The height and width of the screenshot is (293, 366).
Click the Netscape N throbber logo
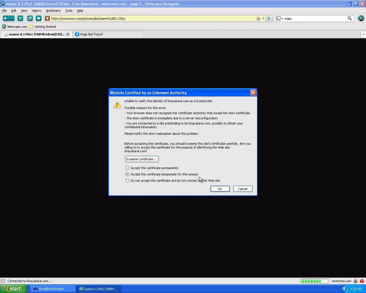pyautogui.click(x=361, y=18)
